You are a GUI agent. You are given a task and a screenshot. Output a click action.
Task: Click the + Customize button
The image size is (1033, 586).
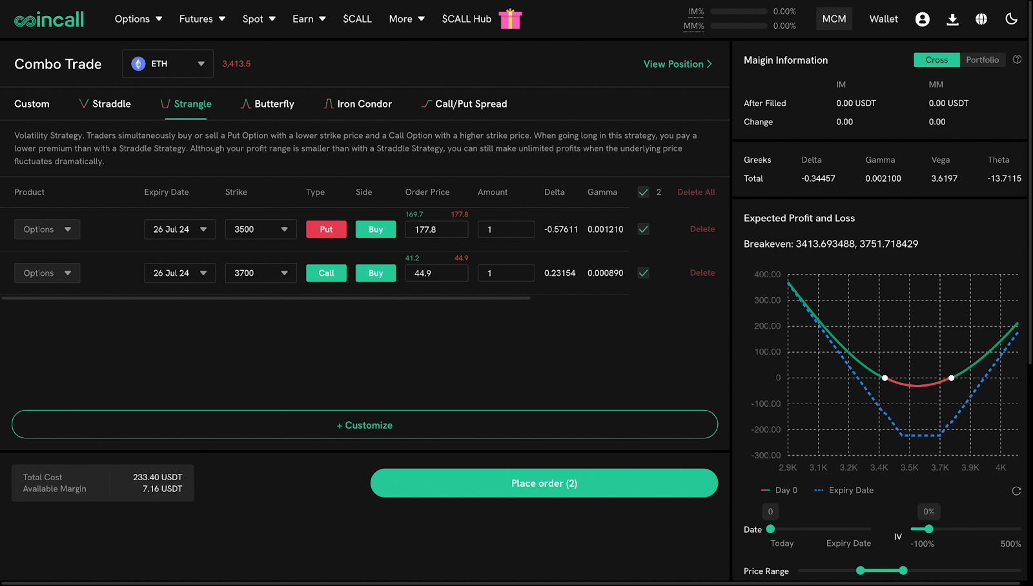[x=365, y=424]
